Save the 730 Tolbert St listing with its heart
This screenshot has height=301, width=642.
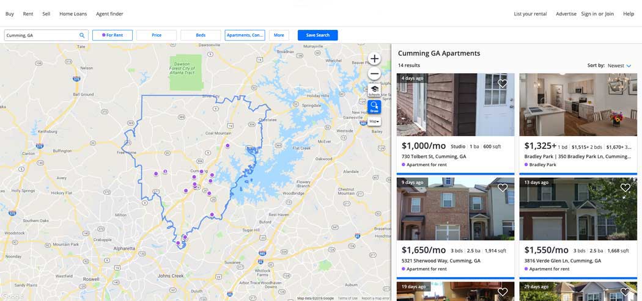point(503,84)
